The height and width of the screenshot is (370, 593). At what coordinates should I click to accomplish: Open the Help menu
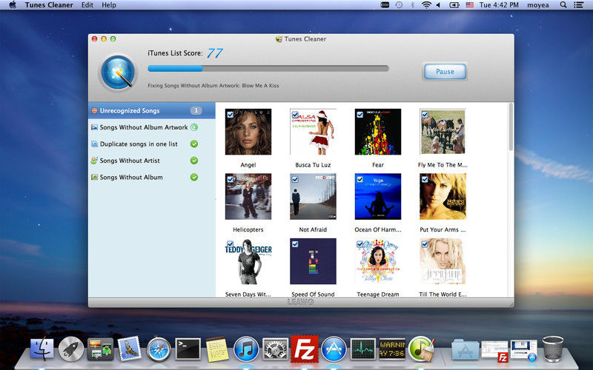109,5
